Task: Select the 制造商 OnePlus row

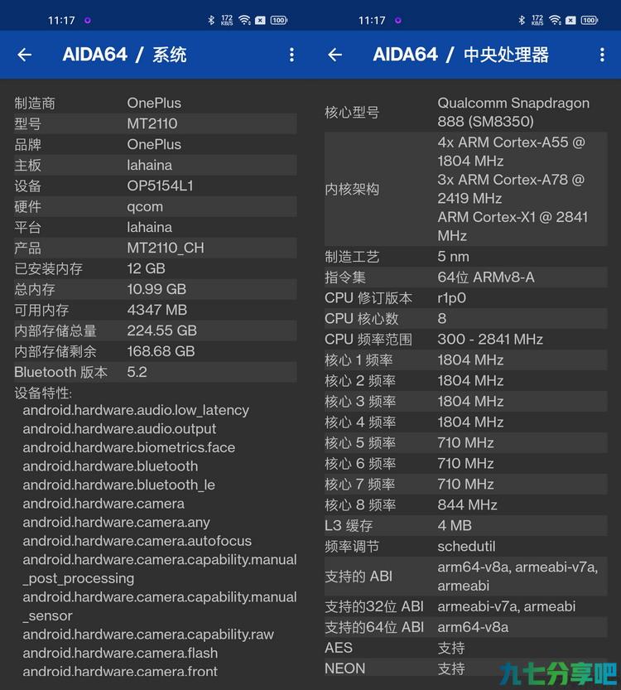Action: [156, 103]
